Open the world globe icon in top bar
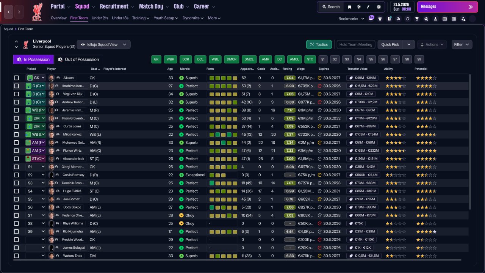This screenshot has height=273, width=485. click(x=359, y=7)
